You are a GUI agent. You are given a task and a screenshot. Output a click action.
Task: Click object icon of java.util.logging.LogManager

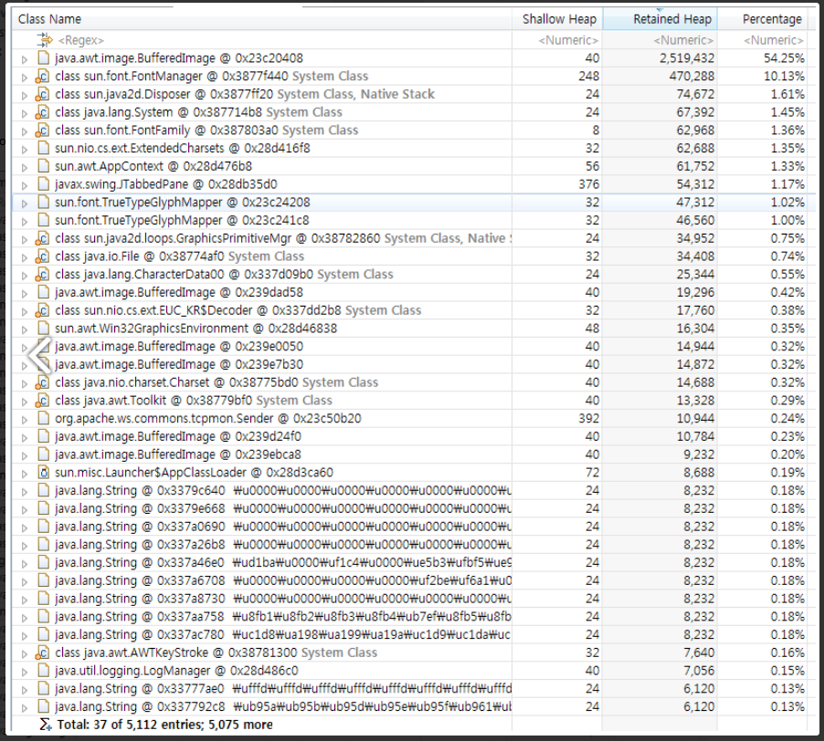pos(44,671)
